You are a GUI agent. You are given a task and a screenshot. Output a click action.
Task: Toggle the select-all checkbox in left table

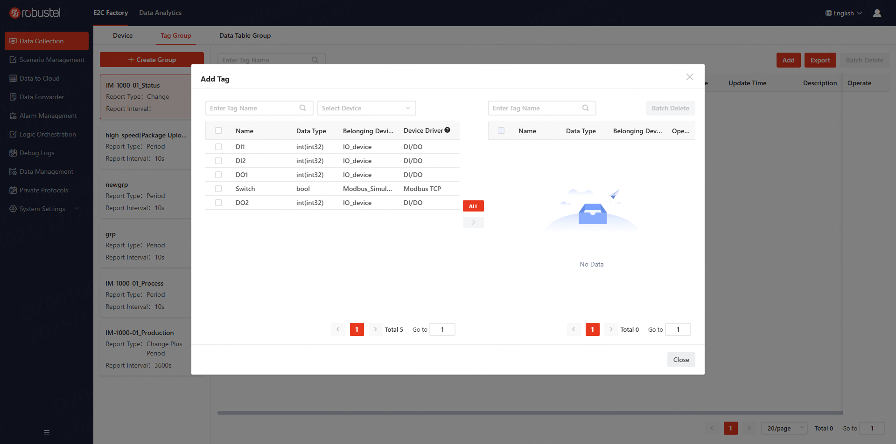pos(218,131)
